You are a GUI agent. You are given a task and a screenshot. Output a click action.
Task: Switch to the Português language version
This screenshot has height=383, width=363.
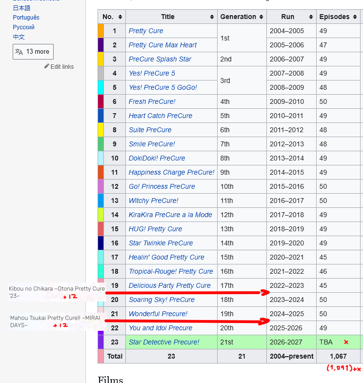[26, 18]
